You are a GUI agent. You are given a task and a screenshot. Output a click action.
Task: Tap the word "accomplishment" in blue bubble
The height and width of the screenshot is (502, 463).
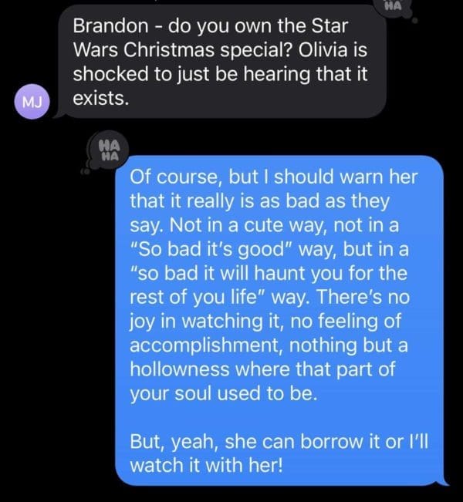[206, 345]
